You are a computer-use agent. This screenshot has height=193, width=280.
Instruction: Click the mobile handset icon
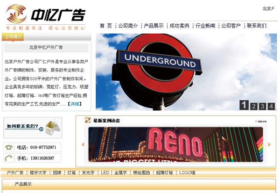coord(8,158)
